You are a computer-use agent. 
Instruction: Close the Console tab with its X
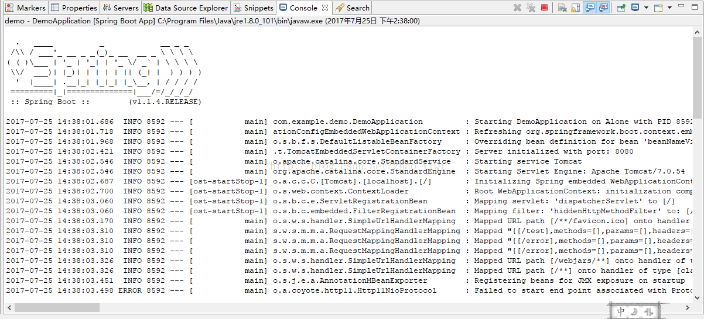click(325, 8)
